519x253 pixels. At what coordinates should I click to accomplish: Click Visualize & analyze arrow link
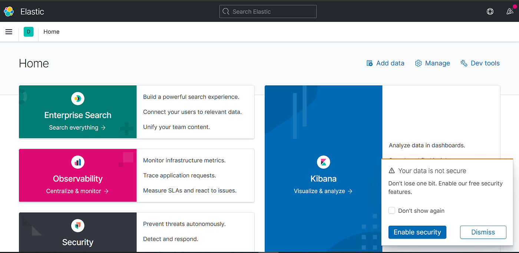[x=323, y=191]
